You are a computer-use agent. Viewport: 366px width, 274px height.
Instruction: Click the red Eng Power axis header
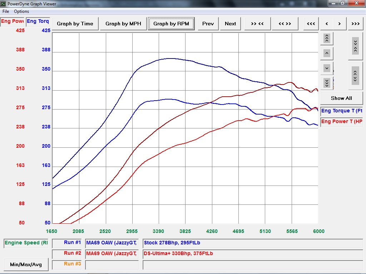(12, 21)
